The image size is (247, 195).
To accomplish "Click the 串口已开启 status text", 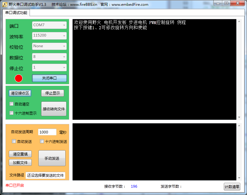I will click(x=15, y=185).
